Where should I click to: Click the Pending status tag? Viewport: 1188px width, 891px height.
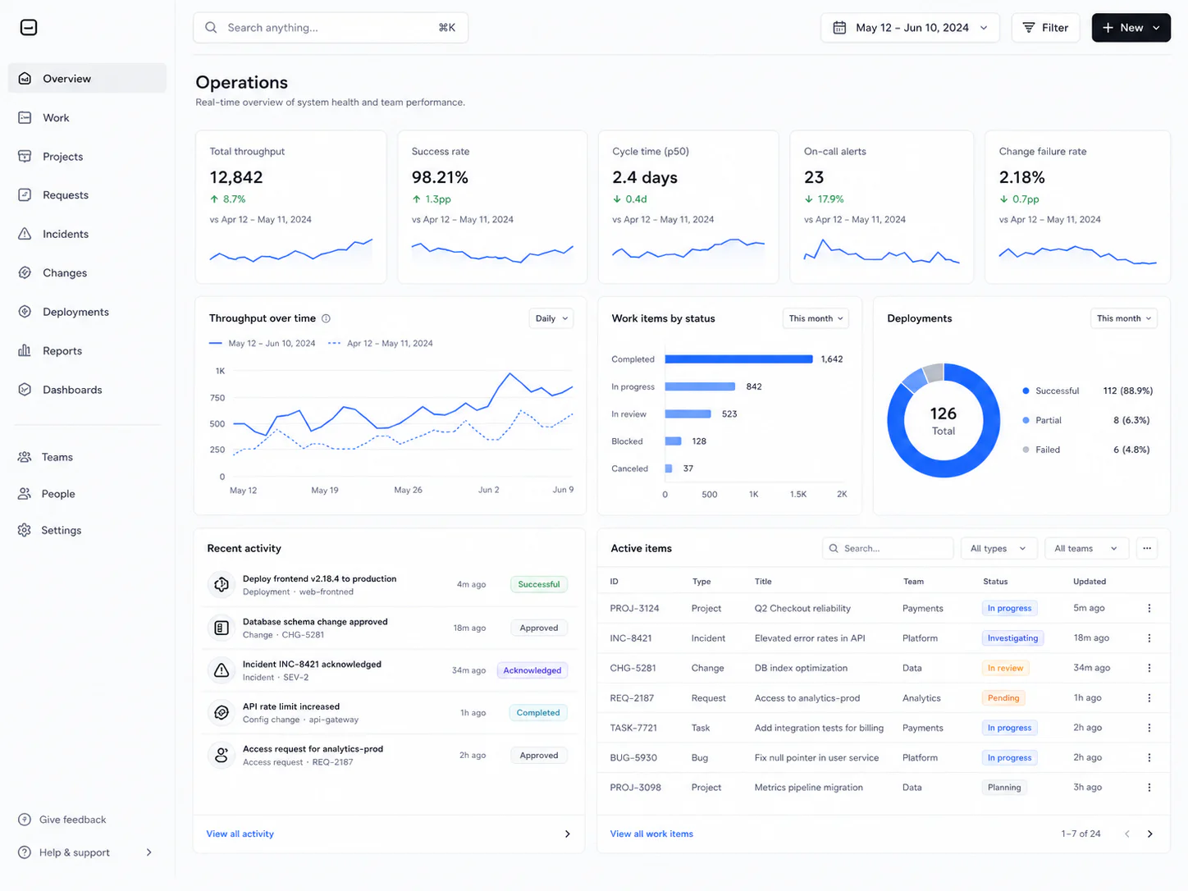click(1003, 698)
